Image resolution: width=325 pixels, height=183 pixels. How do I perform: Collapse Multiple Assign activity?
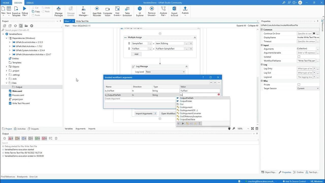tap(195, 37)
